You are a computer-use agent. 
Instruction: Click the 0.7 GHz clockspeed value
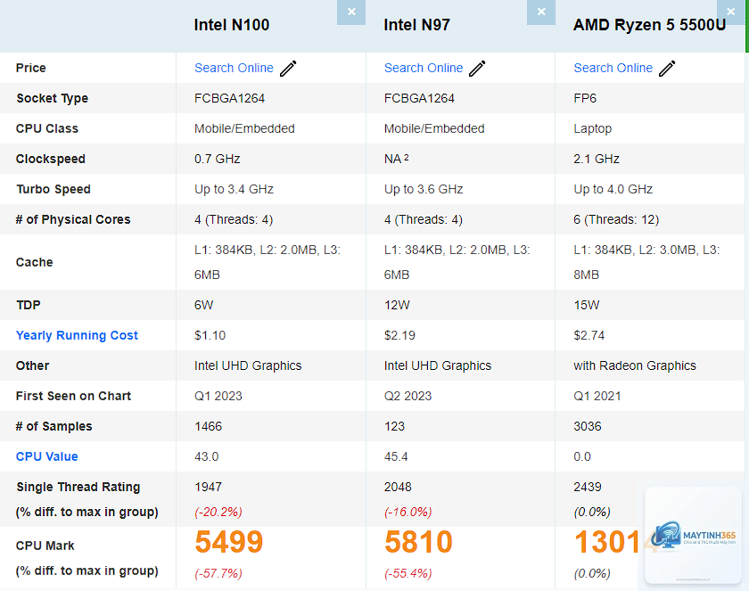coord(218,159)
